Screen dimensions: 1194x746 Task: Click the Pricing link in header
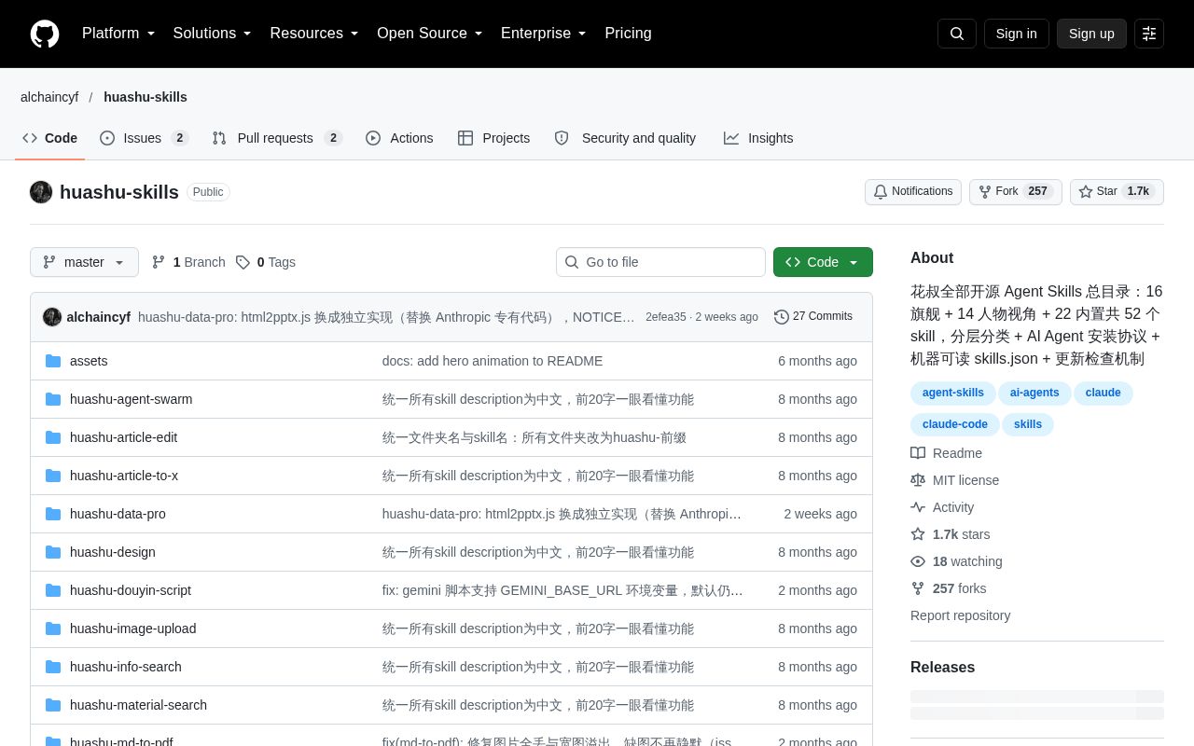(628, 34)
